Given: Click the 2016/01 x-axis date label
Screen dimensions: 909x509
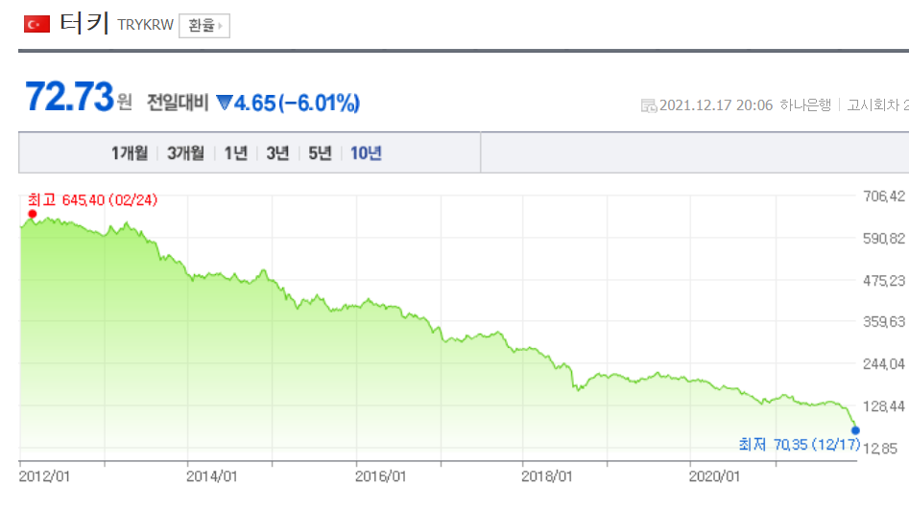Looking at the screenshot, I should [x=379, y=475].
